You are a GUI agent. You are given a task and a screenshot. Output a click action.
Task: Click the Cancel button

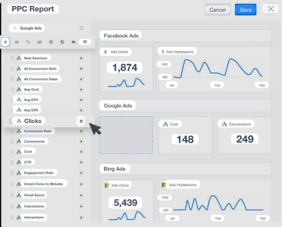click(217, 10)
